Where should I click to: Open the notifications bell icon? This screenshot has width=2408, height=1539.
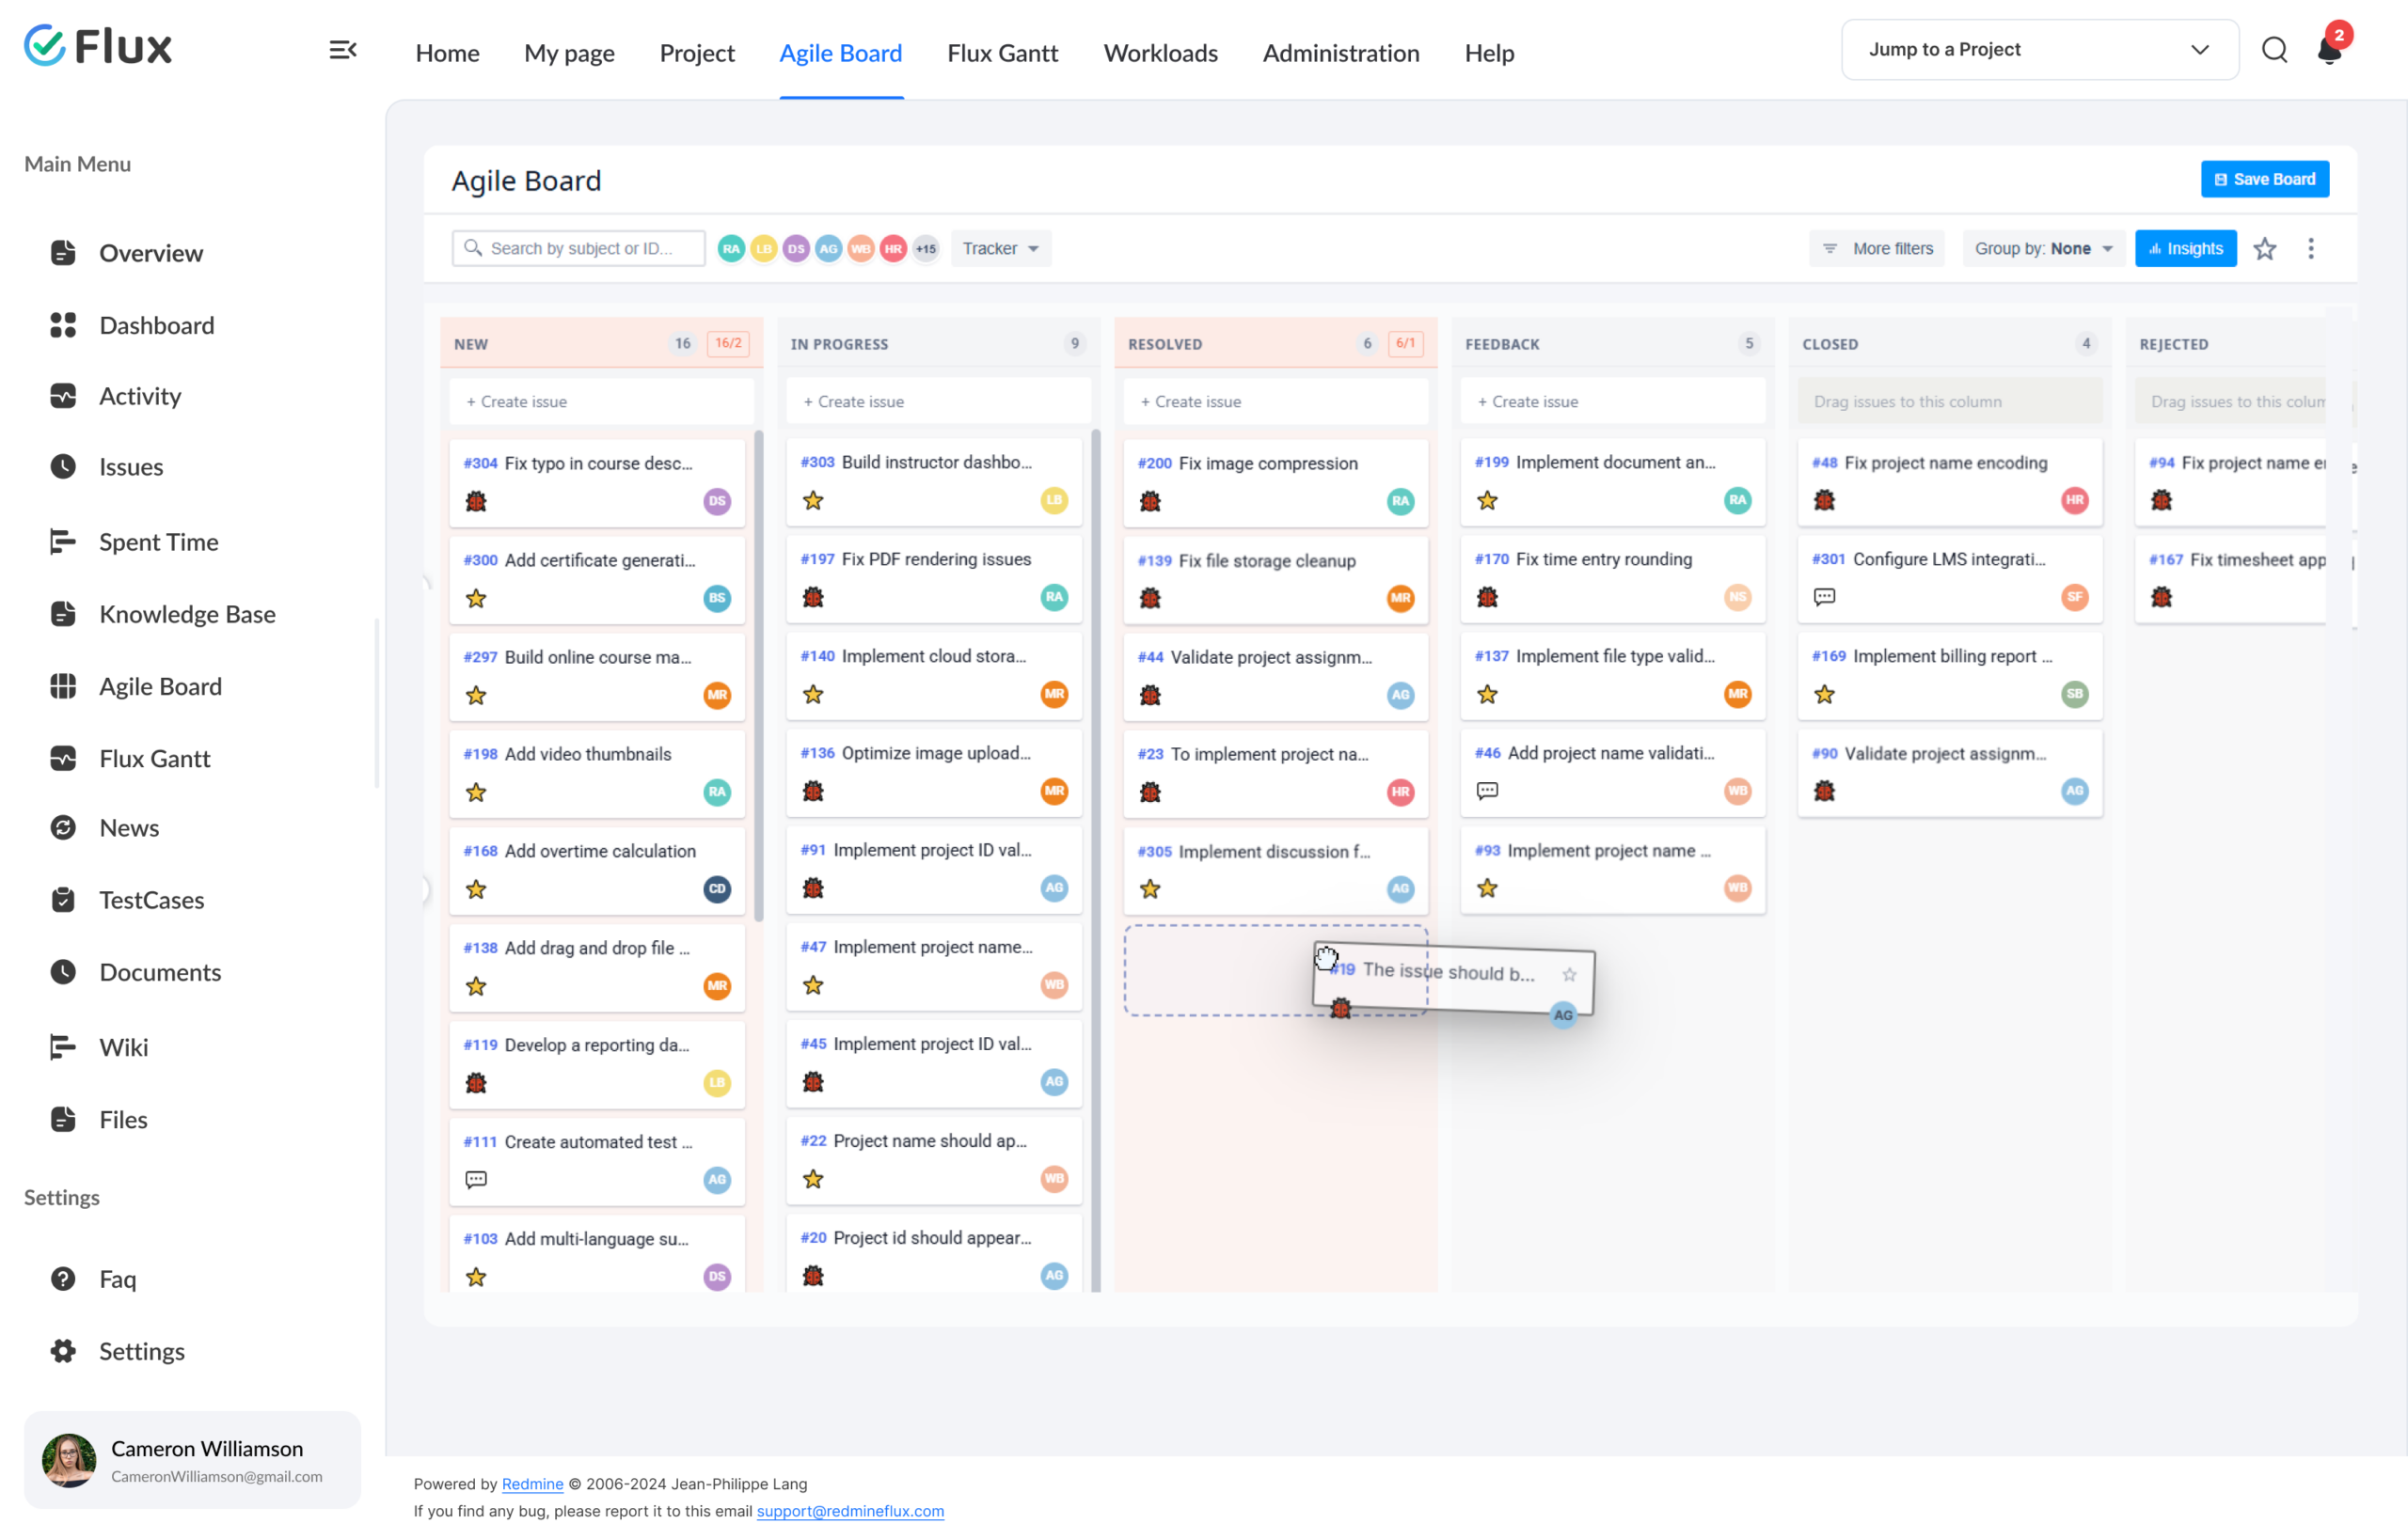pos(2330,50)
